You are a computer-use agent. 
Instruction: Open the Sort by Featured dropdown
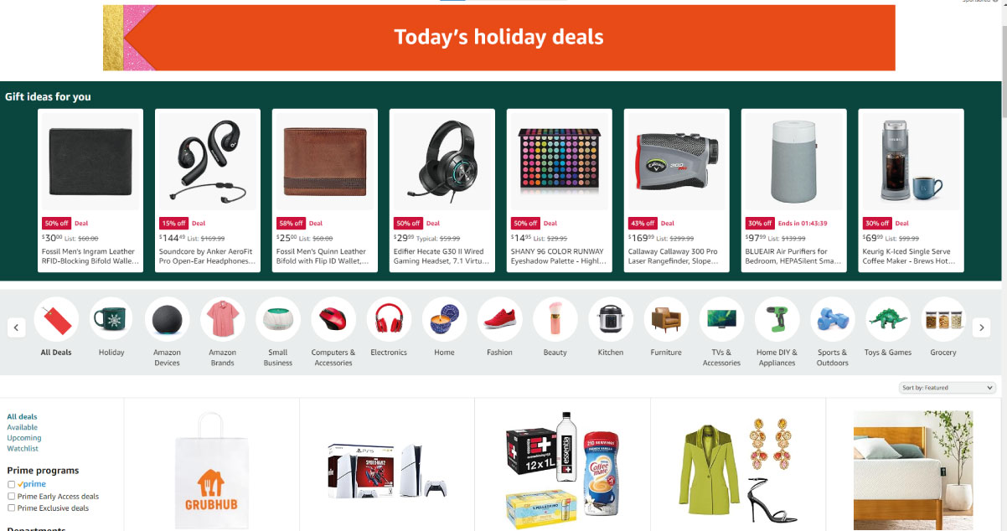948,388
